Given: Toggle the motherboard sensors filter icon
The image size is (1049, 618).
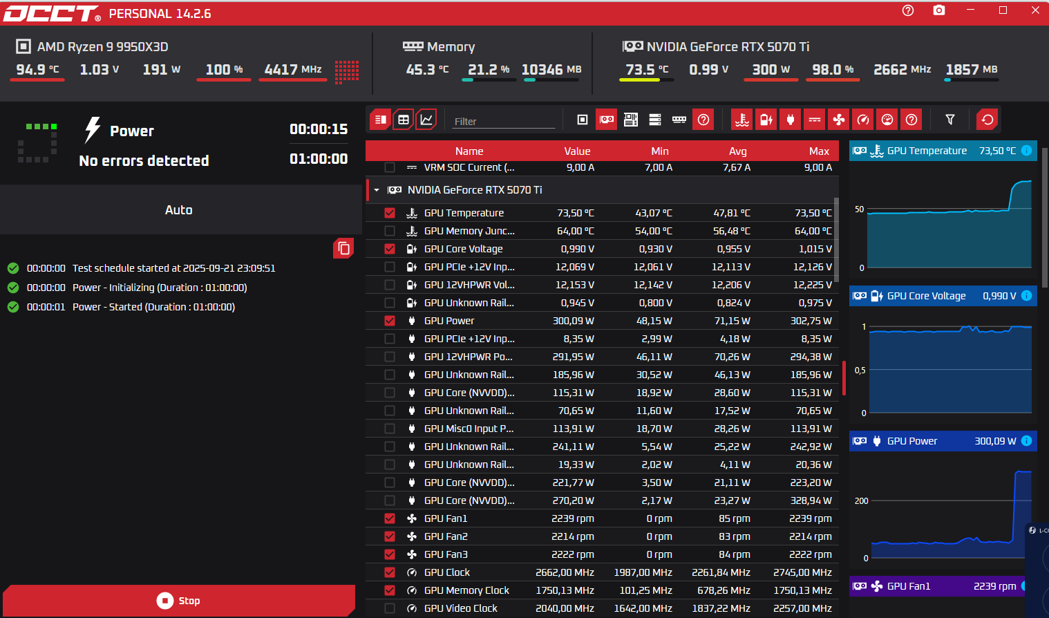Looking at the screenshot, I should click(x=631, y=120).
